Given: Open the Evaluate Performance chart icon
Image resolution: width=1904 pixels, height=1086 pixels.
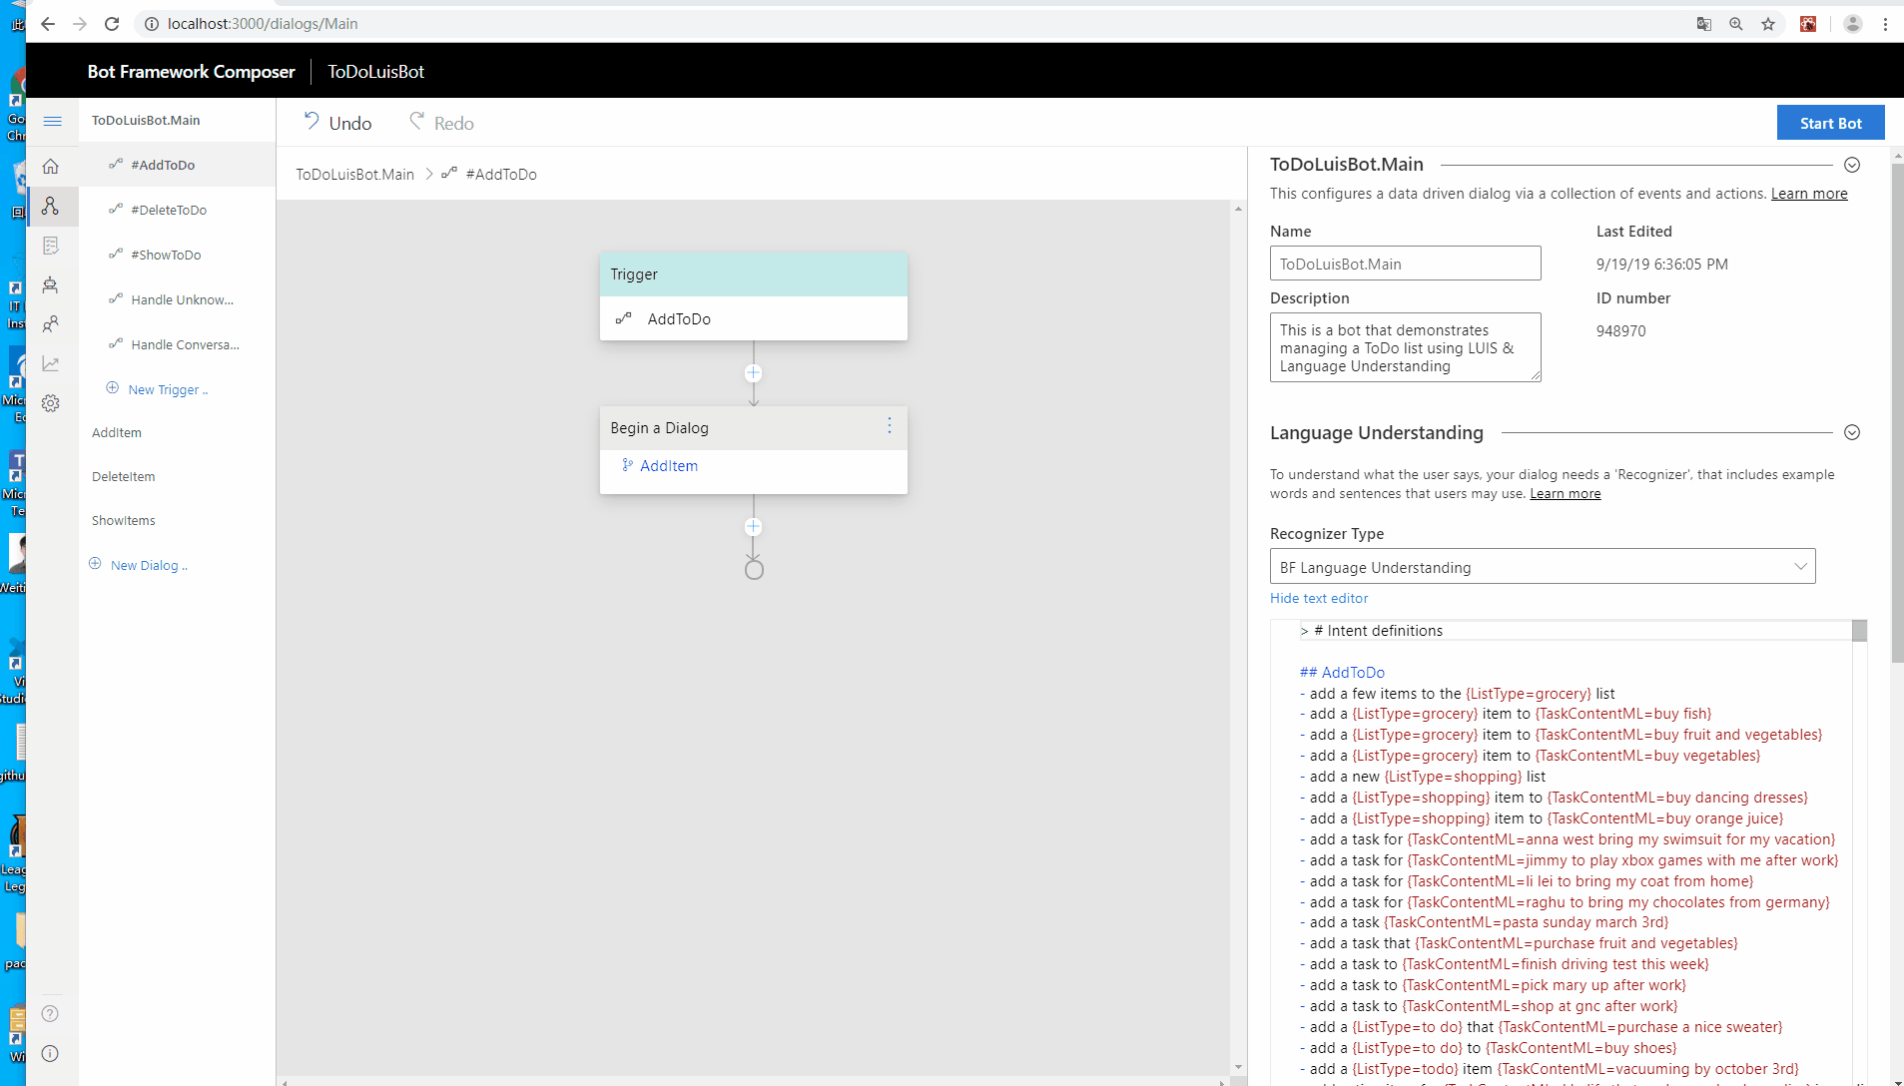Looking at the screenshot, I should 51,364.
